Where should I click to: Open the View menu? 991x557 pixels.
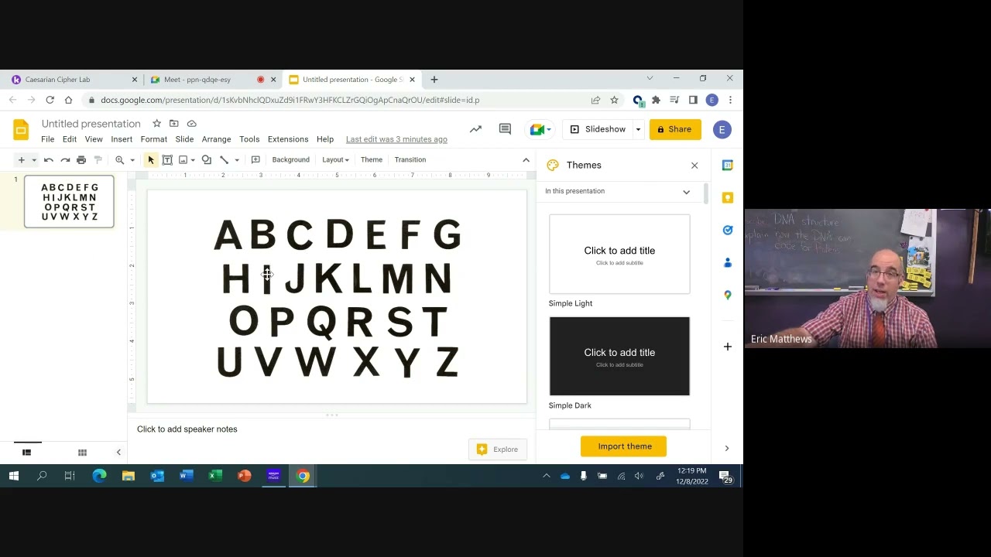[94, 139]
